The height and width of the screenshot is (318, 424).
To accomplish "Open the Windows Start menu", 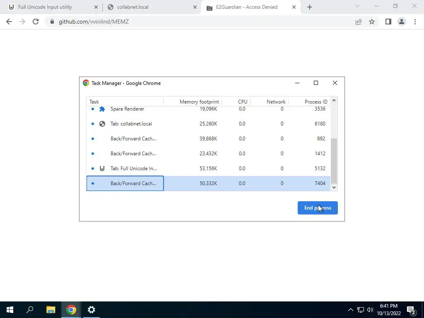I will click(x=10, y=310).
